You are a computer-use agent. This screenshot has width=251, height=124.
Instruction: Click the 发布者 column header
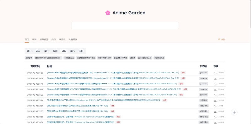pos(204,66)
